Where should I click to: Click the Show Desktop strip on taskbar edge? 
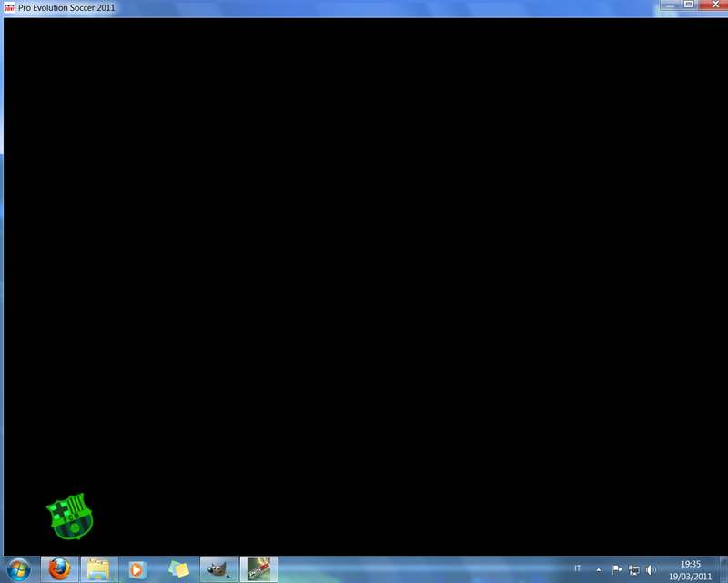(723, 569)
